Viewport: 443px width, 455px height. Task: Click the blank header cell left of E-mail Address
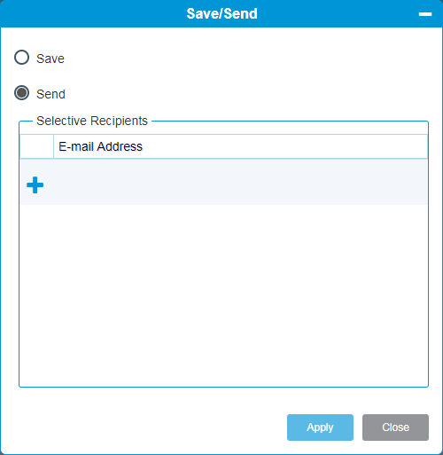(36, 146)
